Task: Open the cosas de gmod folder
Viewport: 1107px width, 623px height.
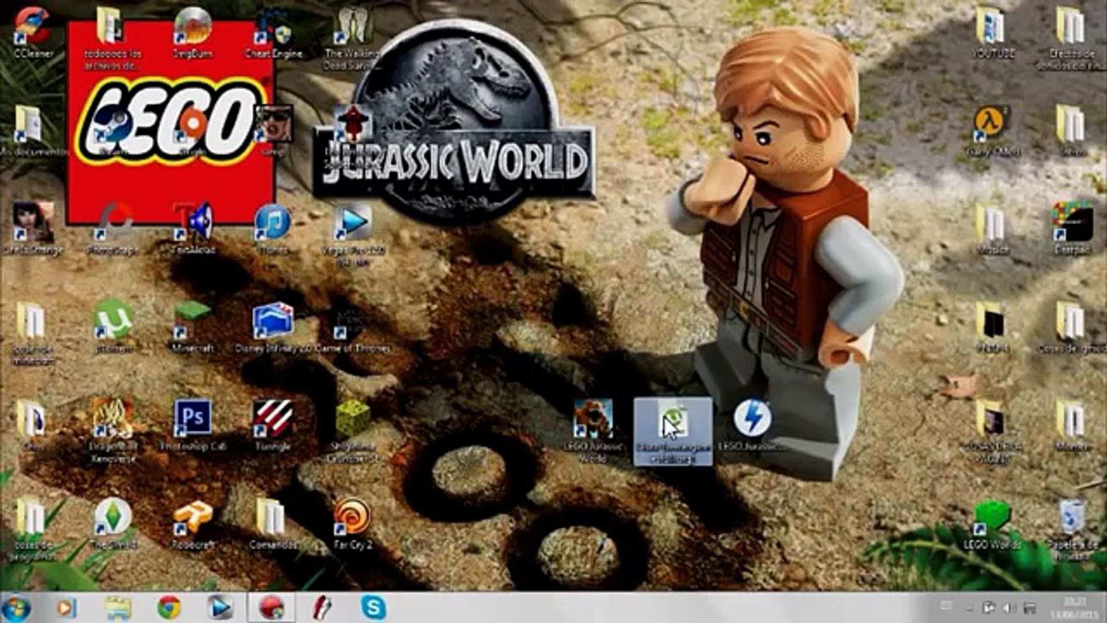Action: pyautogui.click(x=1072, y=326)
